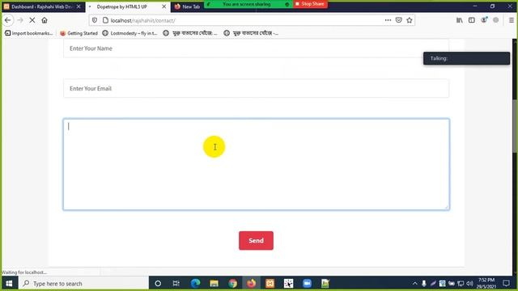The height and width of the screenshot is (291, 518).
Task: Open the Firefox hamburger menu
Action: (x=511, y=20)
